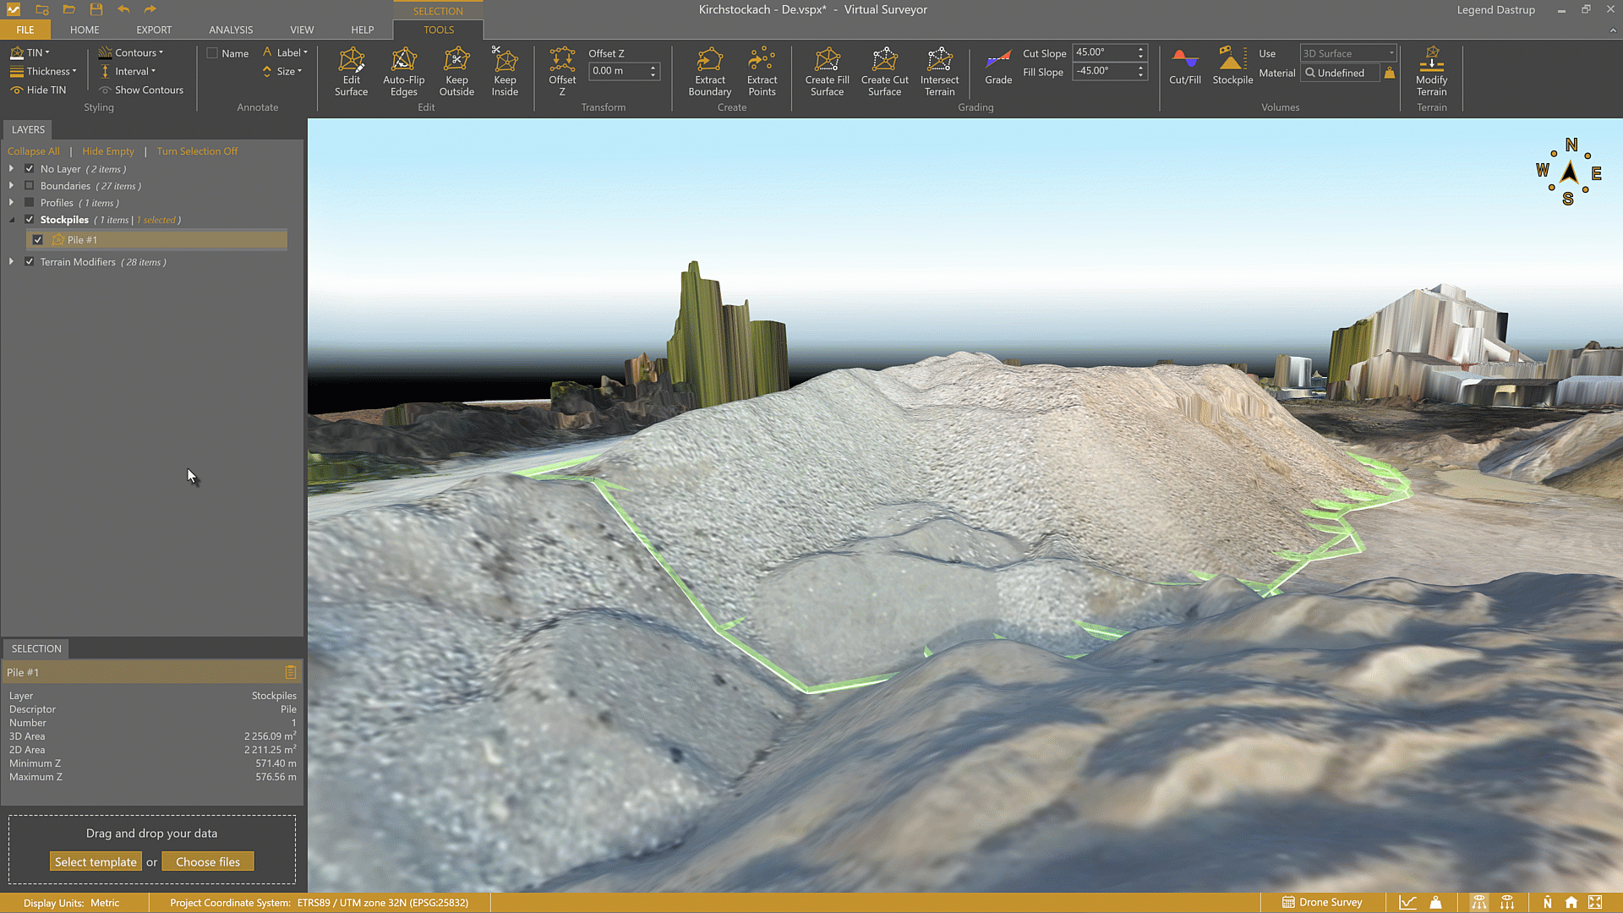Select the Edit Surface tool
The image size is (1623, 913).
[351, 72]
